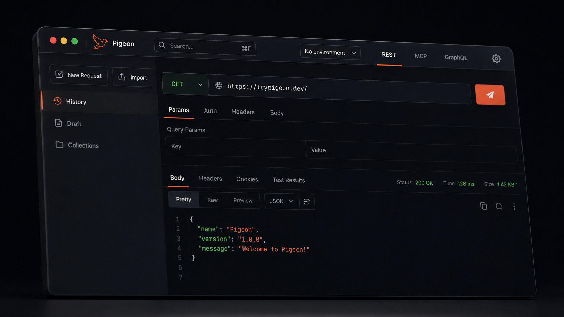Select the Preview view mode
The image size is (564, 317).
pyautogui.click(x=243, y=201)
